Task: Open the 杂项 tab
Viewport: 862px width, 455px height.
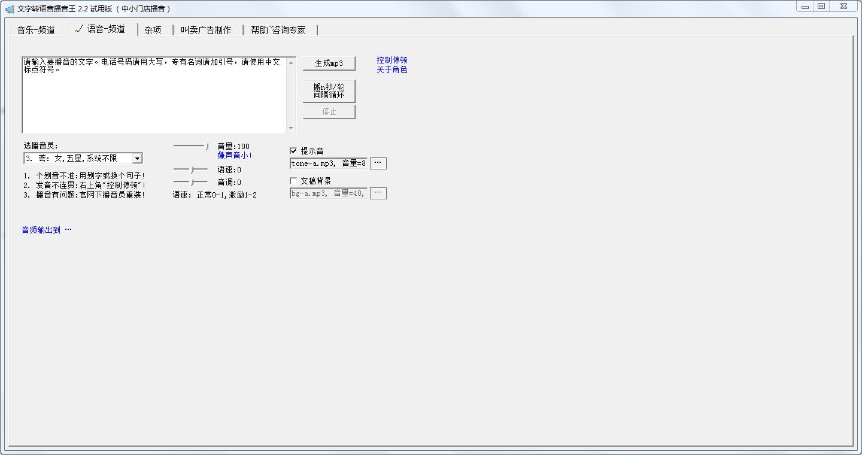Action: point(153,30)
